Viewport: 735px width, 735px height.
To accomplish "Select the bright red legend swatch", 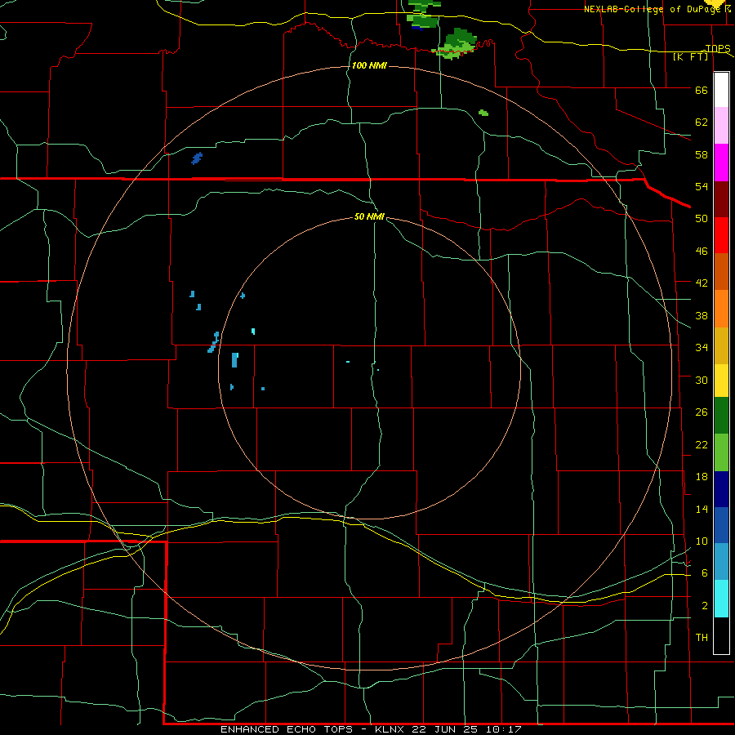I will tap(721, 235).
